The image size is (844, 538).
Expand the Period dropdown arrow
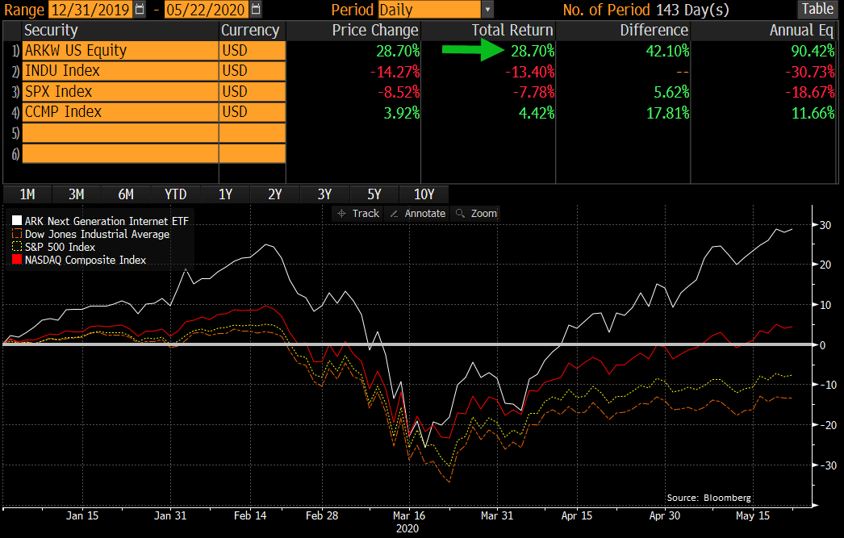pos(487,10)
